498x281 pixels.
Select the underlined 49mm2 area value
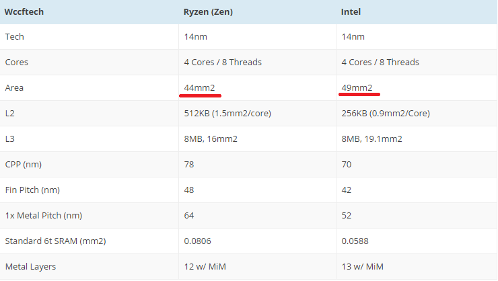point(357,88)
